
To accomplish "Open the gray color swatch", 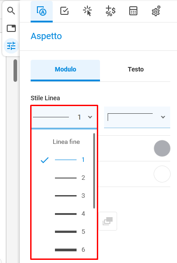I will [x=162, y=148].
